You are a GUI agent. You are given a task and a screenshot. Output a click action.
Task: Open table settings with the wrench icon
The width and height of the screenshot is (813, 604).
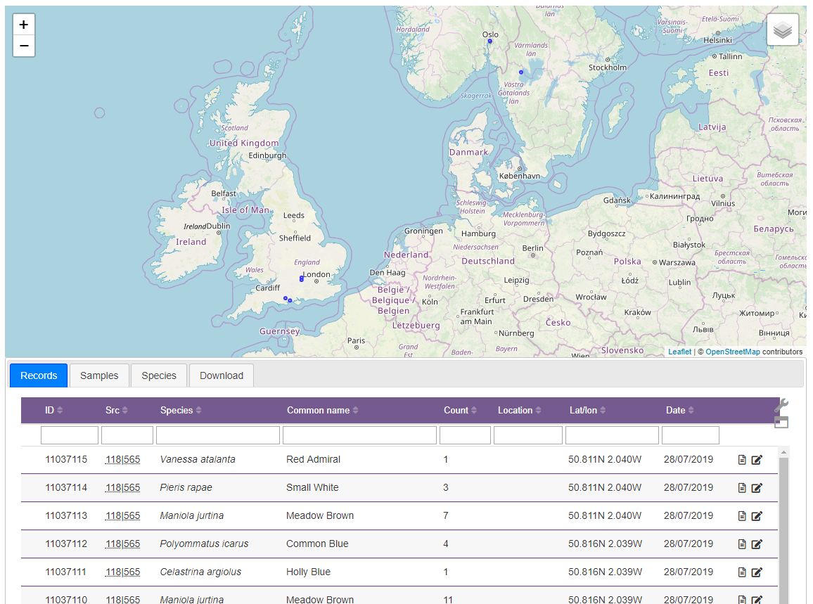coord(781,405)
